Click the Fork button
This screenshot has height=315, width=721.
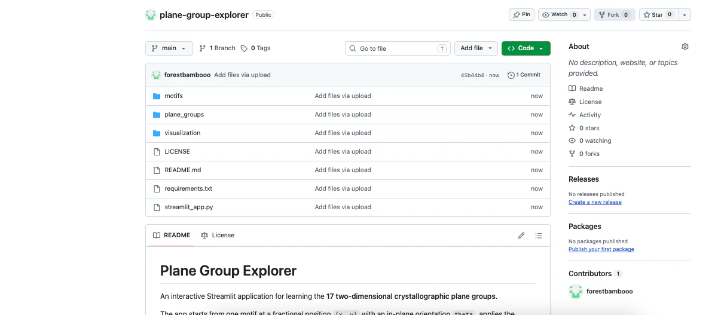[615, 15]
